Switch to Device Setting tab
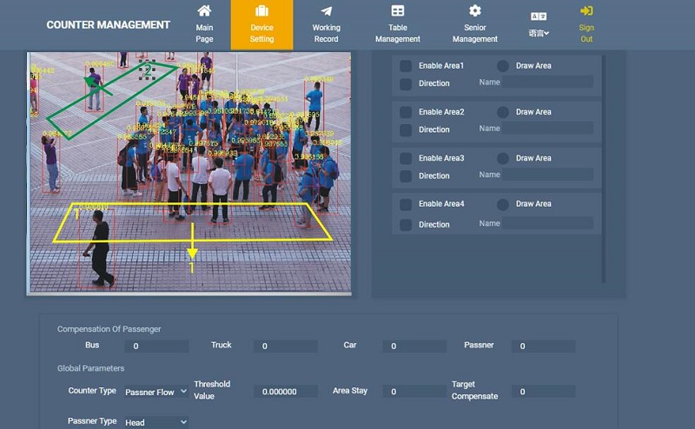The image size is (695, 429). (261, 24)
